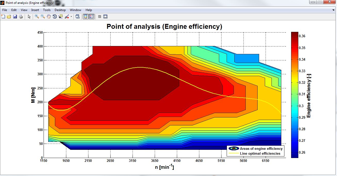This screenshot has width=337, height=176.
Task: Open the Insert menu
Action: point(35,10)
